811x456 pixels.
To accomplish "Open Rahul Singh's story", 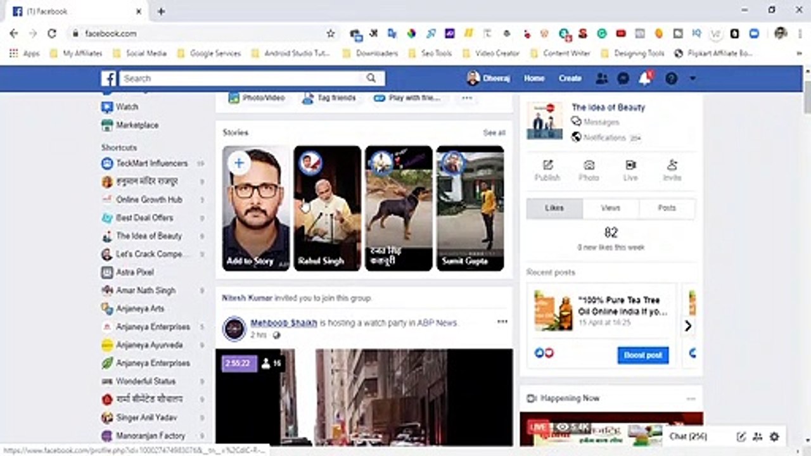I will pos(328,208).
